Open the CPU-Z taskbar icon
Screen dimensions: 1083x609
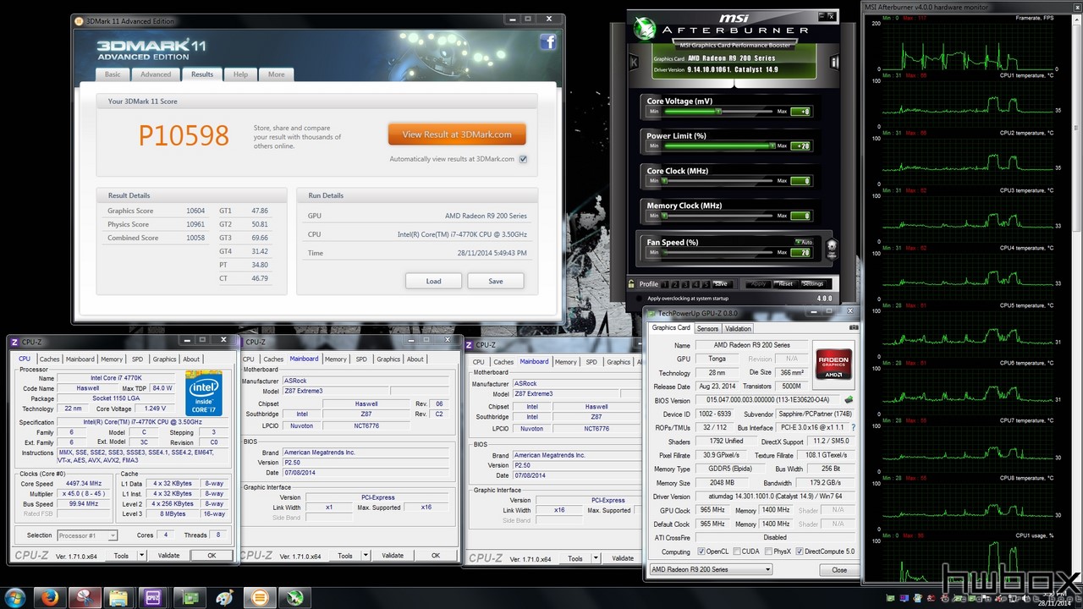coord(154,598)
